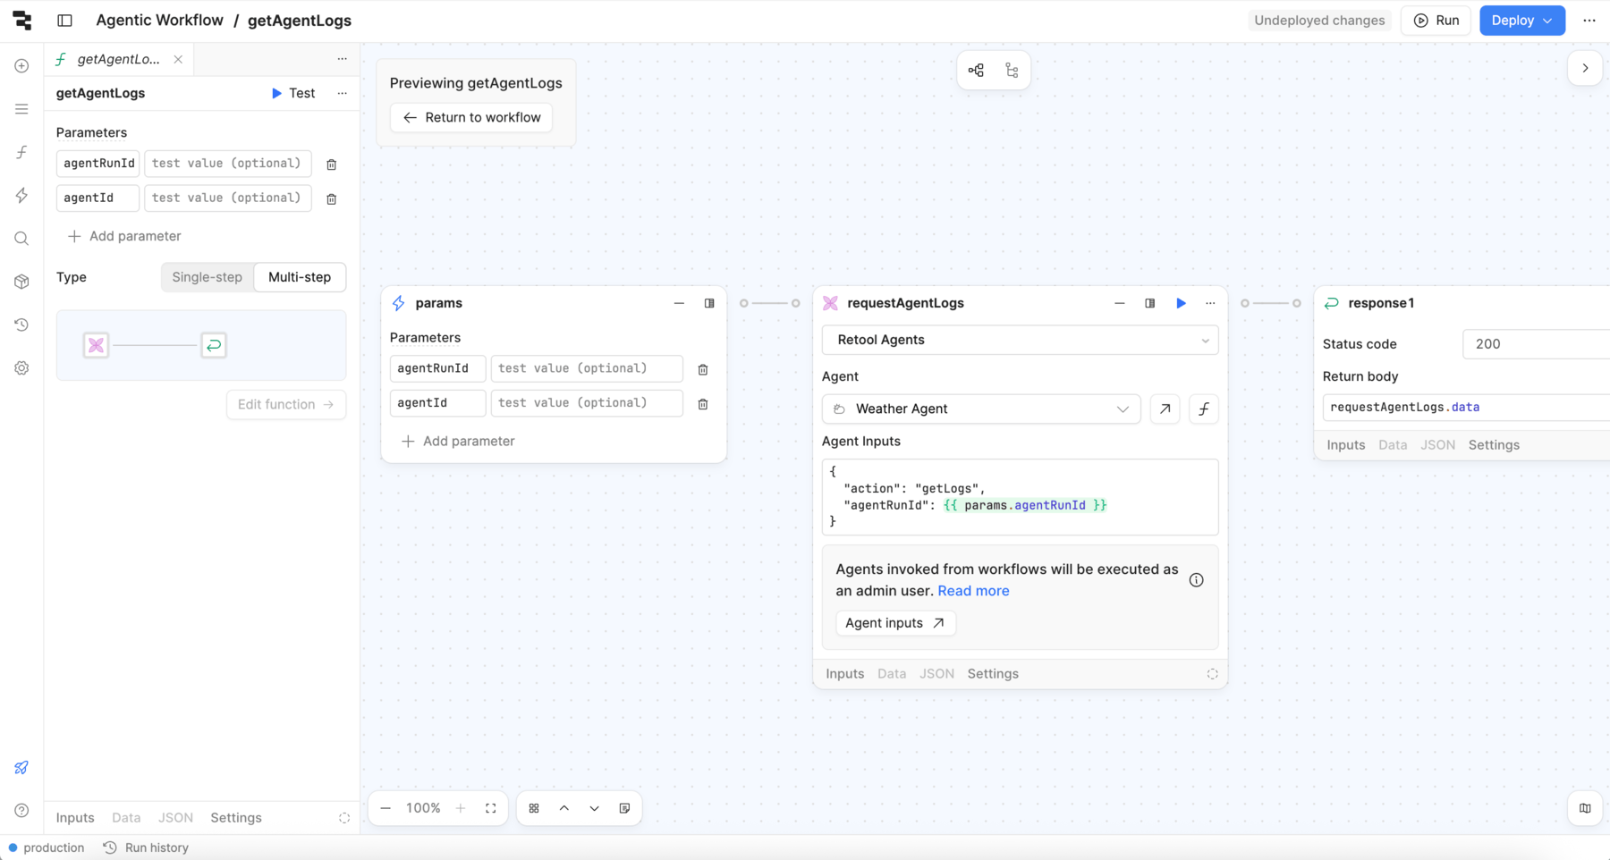
Task: Open the Retool Agents resource dropdown
Action: point(1020,340)
